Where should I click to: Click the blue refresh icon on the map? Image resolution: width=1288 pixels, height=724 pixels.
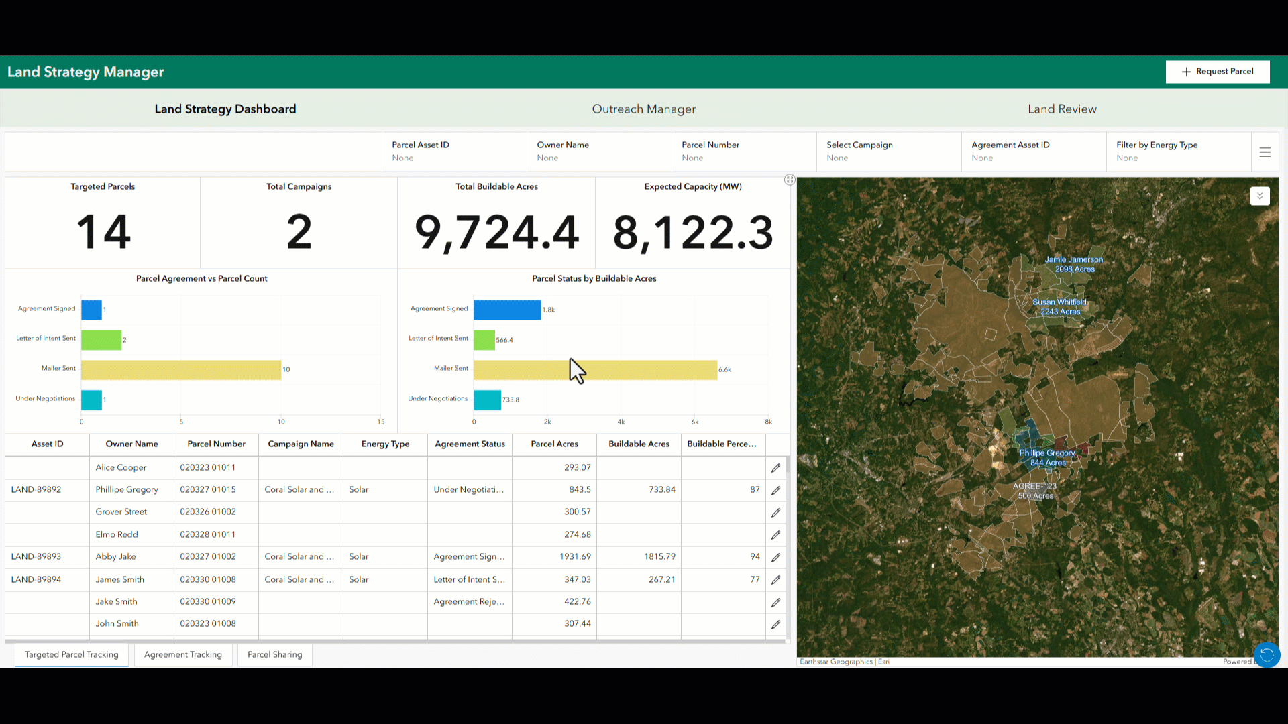(1267, 655)
